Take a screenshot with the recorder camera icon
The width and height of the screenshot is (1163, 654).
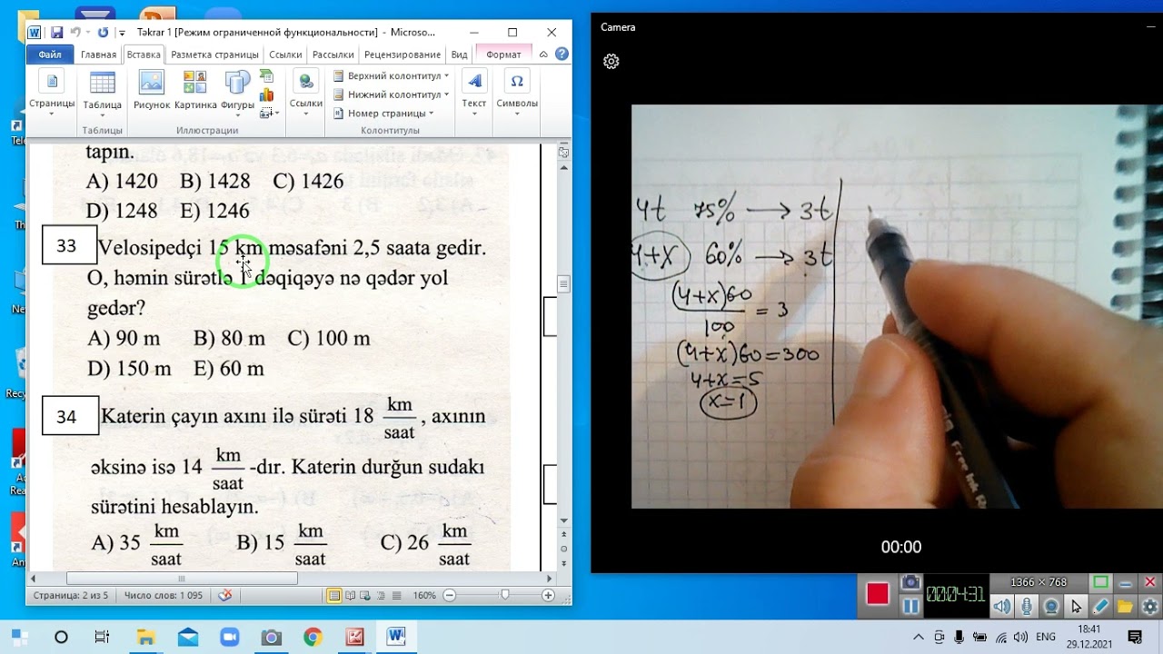coord(910,582)
